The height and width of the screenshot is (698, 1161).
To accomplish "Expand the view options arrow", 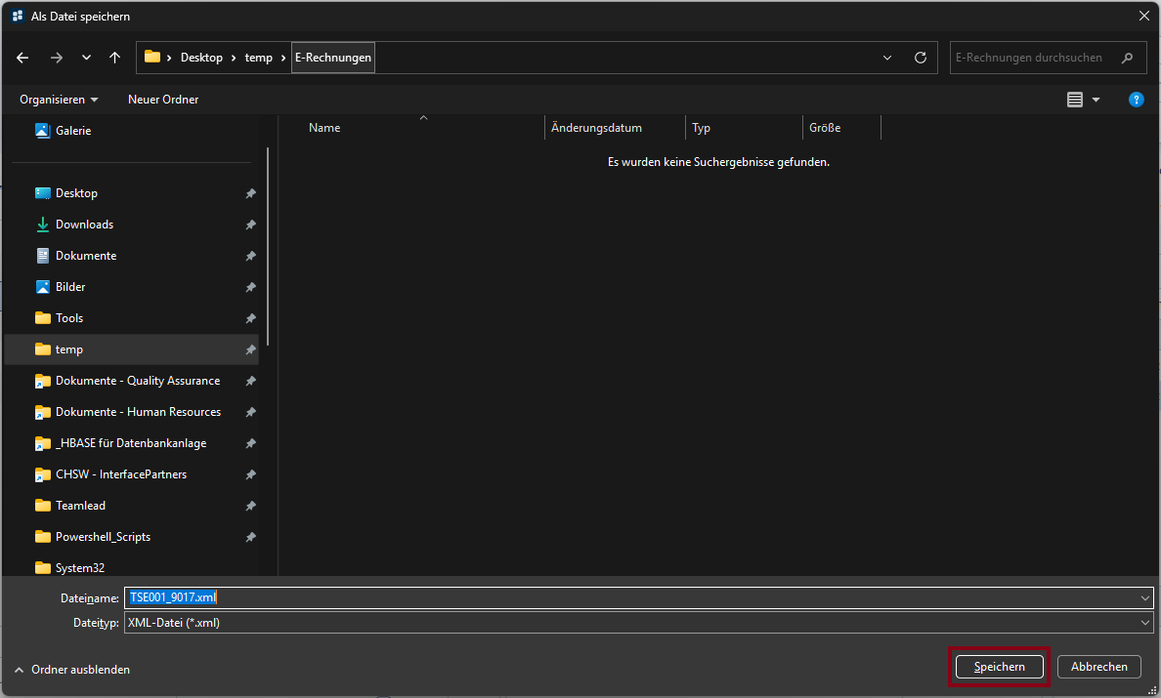I will (1096, 99).
